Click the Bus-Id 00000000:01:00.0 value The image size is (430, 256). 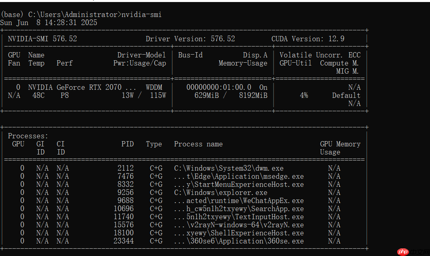pos(218,87)
